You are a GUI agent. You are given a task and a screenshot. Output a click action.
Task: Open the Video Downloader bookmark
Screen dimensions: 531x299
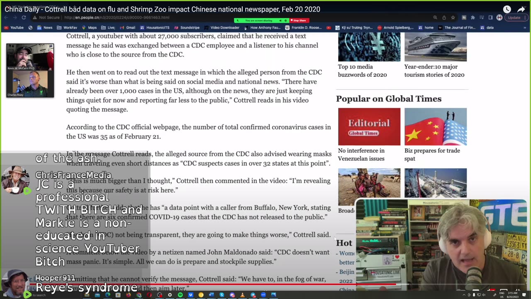[x=222, y=28]
